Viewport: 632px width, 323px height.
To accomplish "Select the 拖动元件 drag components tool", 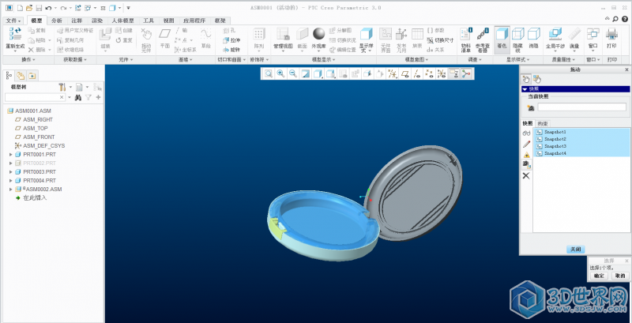I will [146, 41].
